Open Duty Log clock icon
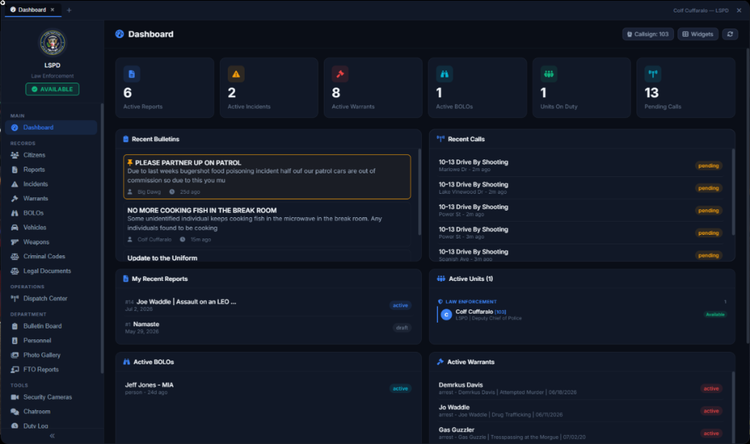Screen dimensions: 750x444 15,426
